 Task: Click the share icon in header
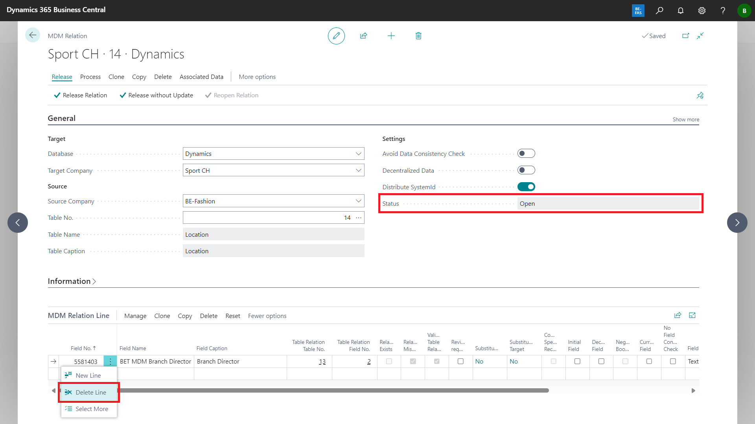[x=363, y=36]
